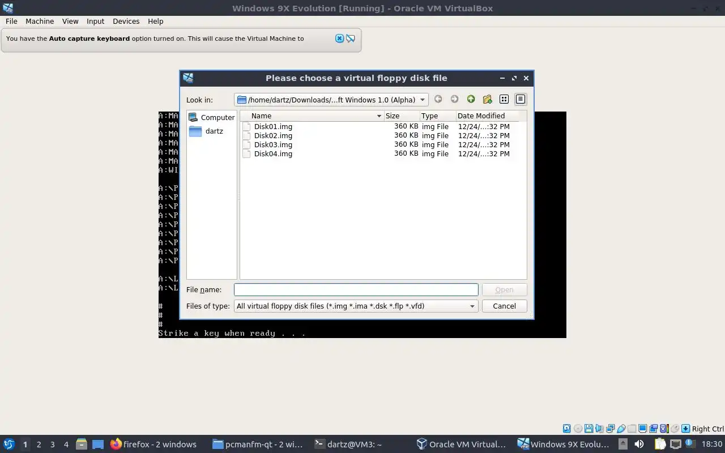The image size is (725, 453).
Task: Expand the Look in path dropdown
Action: [x=422, y=100]
